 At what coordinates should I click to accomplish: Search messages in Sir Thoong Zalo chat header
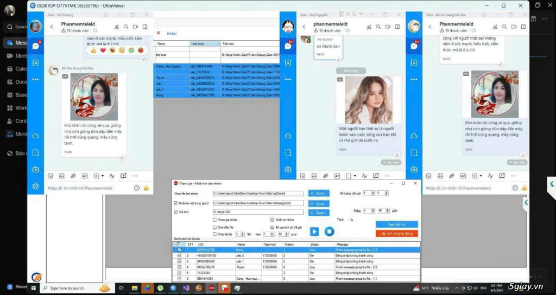(126, 27)
